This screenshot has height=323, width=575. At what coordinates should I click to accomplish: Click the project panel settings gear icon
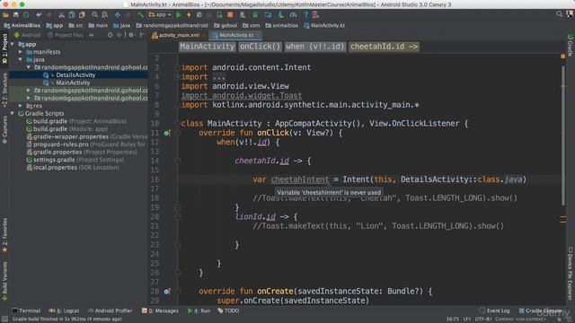(x=131, y=35)
